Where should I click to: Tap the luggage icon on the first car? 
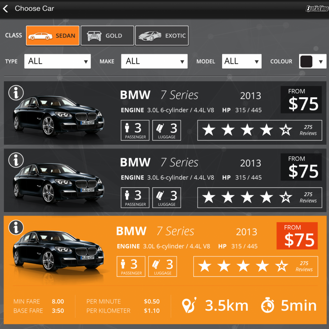(x=160, y=128)
